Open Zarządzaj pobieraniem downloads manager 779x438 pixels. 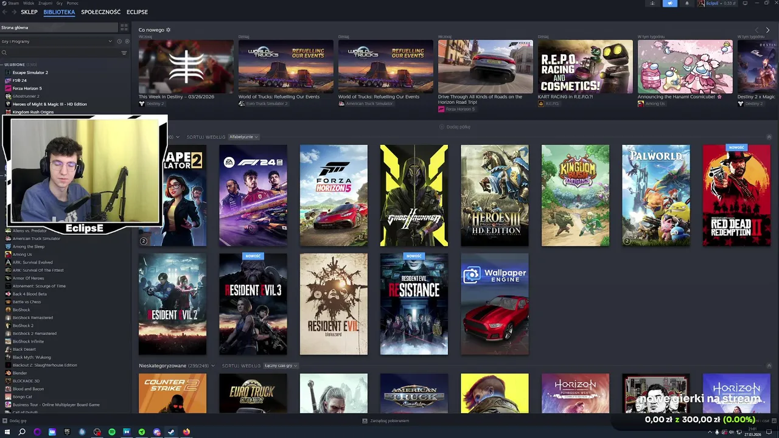pyautogui.click(x=386, y=420)
